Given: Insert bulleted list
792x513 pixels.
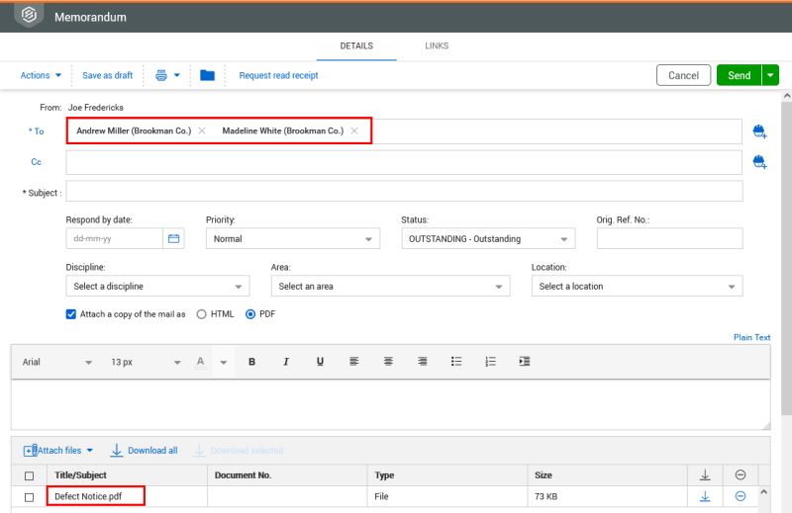Looking at the screenshot, I should pyautogui.click(x=456, y=361).
